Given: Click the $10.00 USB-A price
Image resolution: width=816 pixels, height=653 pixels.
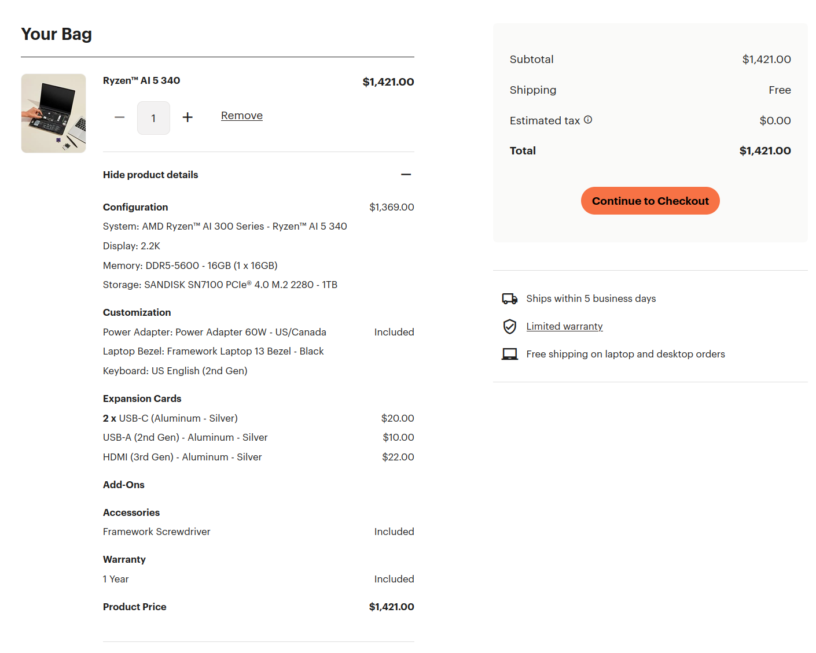Looking at the screenshot, I should (x=398, y=437).
